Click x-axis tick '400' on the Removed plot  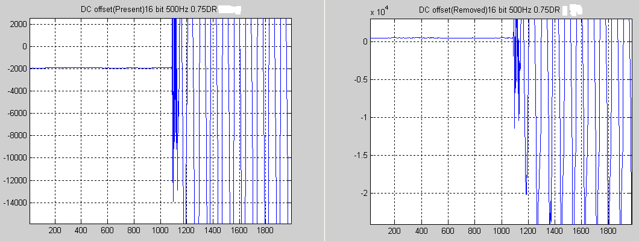point(421,230)
